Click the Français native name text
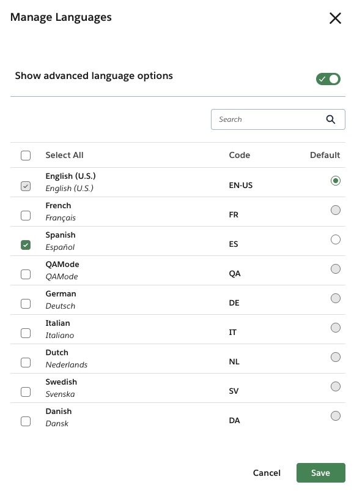354x493 pixels. point(61,218)
